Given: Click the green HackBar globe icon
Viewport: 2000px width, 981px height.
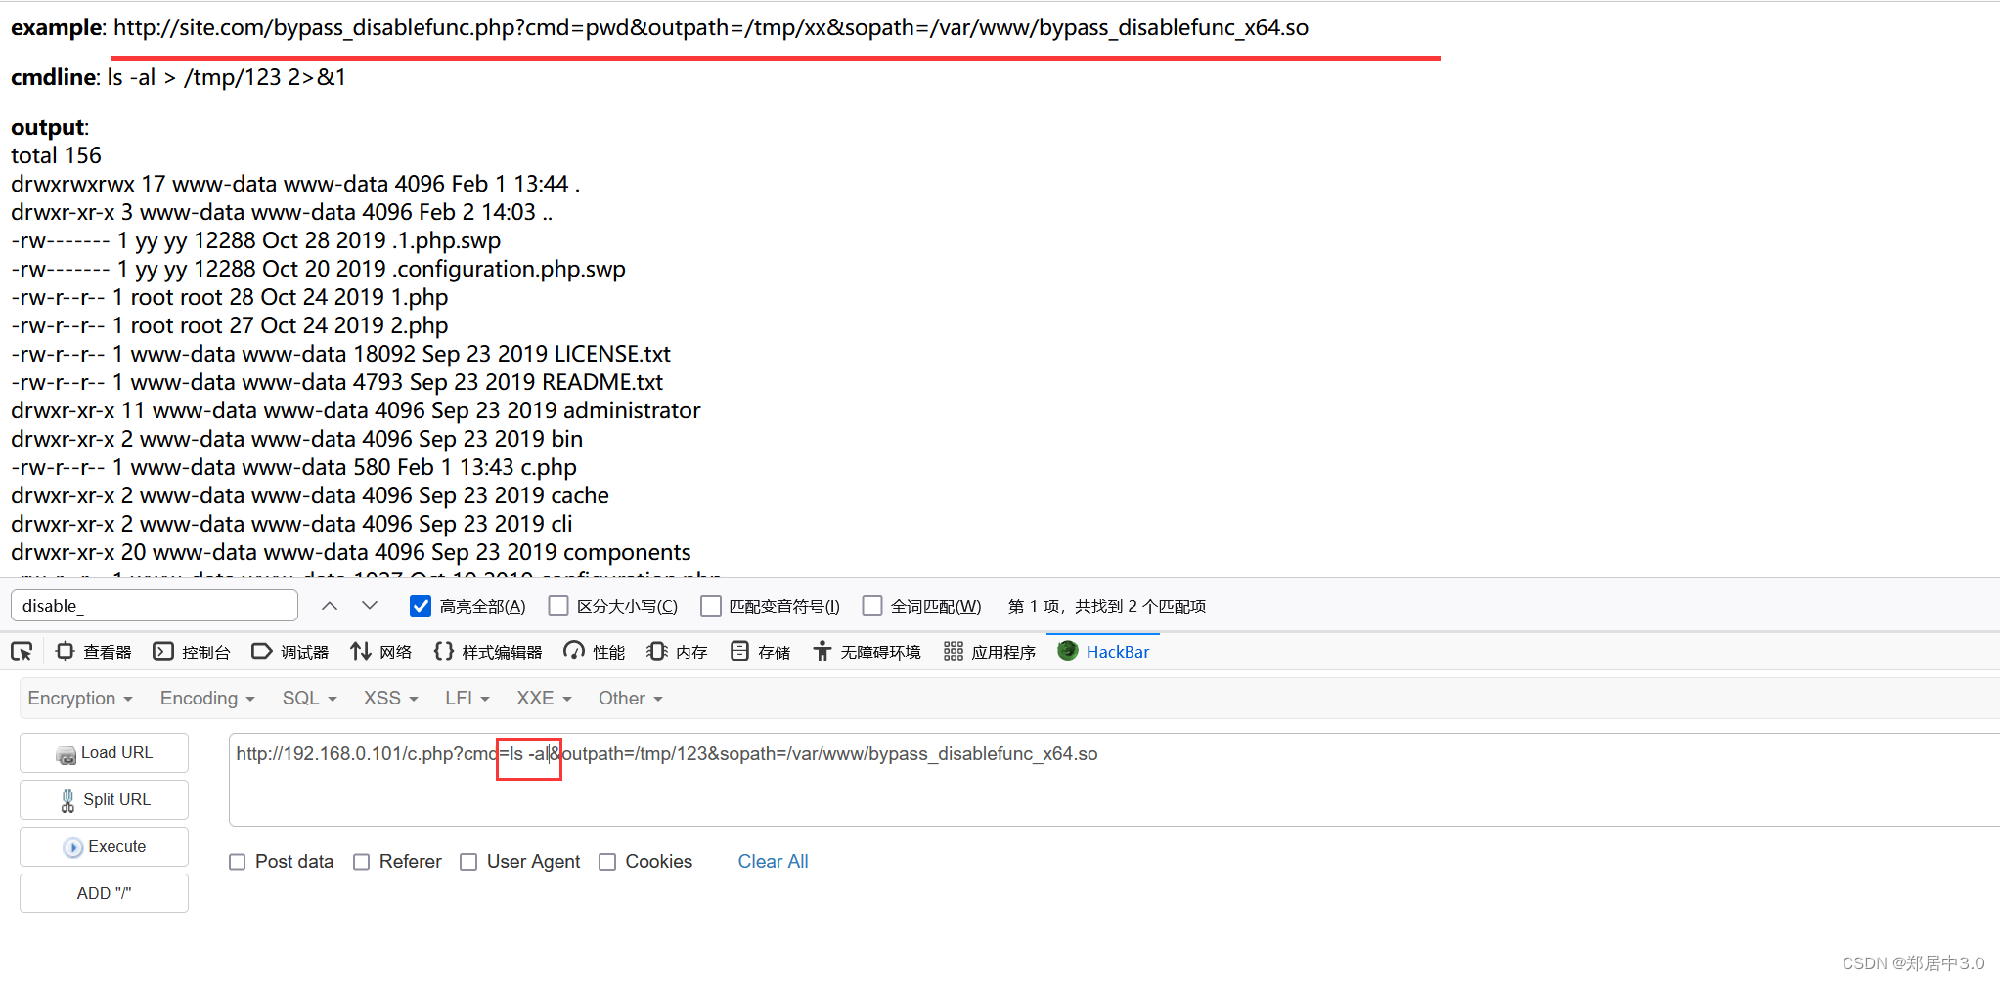Looking at the screenshot, I should [1068, 651].
